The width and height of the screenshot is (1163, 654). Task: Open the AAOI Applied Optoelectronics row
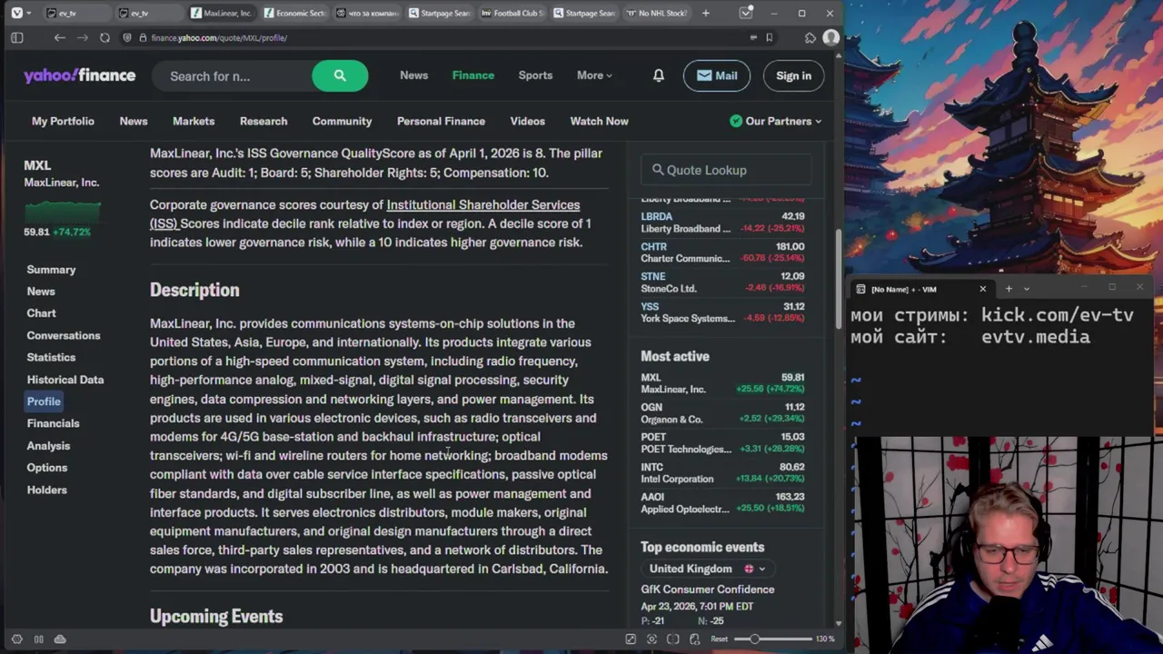tap(722, 502)
